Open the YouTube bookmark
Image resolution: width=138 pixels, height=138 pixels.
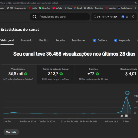point(57,8)
